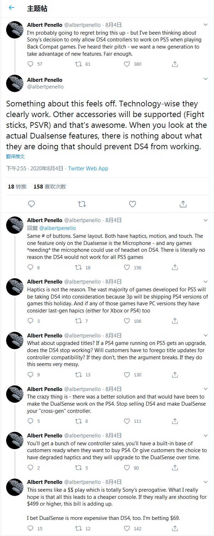Open Albert Penello's avatar on main tweet
The width and height of the screenshot is (214, 536).
click(15, 83)
